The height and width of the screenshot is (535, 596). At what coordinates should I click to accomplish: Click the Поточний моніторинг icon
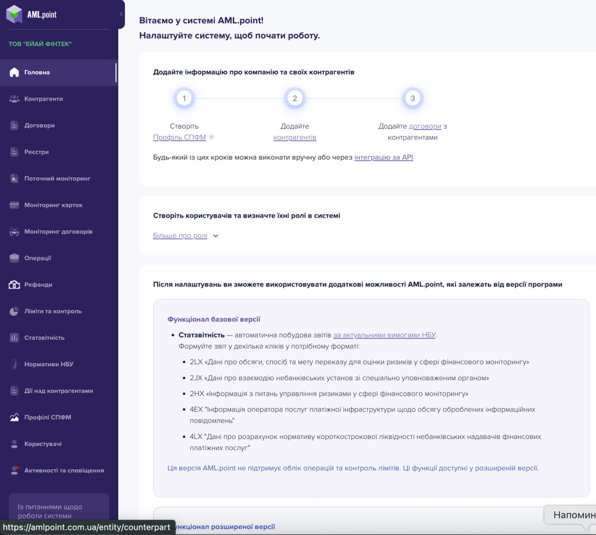[14, 178]
